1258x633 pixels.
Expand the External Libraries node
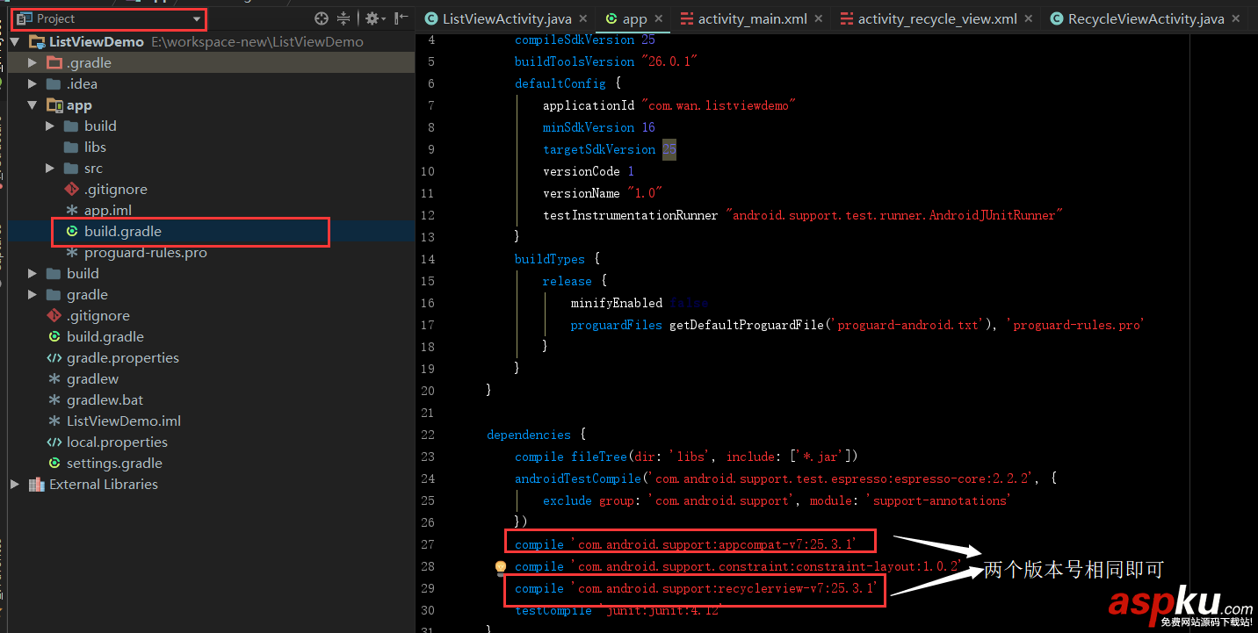14,484
